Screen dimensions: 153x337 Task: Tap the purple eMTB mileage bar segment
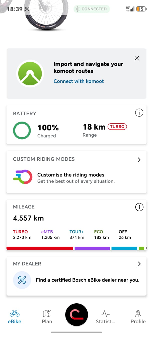point(92,248)
